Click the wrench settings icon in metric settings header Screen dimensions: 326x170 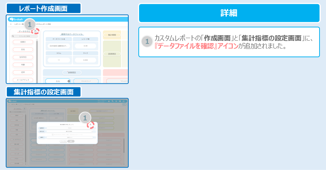(x=113, y=101)
